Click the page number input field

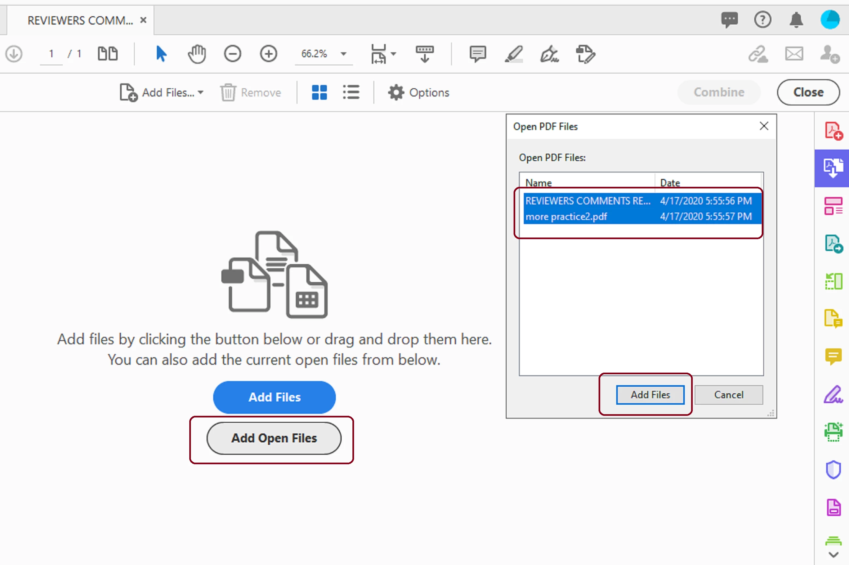point(51,54)
